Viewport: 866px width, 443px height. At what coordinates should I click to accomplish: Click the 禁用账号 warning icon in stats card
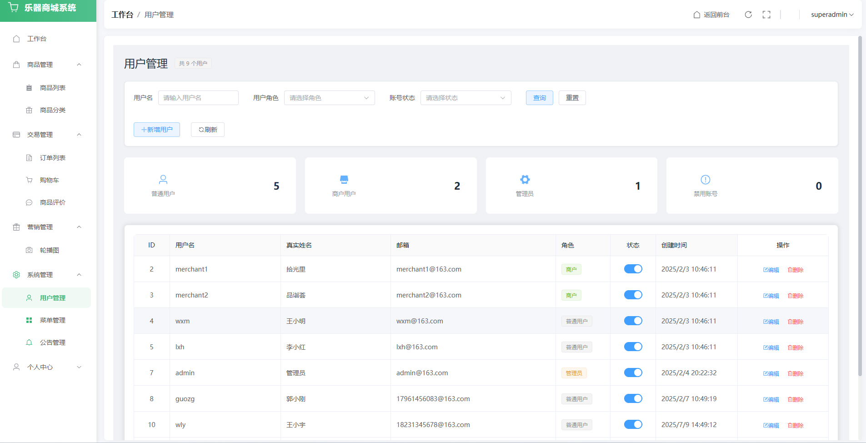pyautogui.click(x=705, y=180)
